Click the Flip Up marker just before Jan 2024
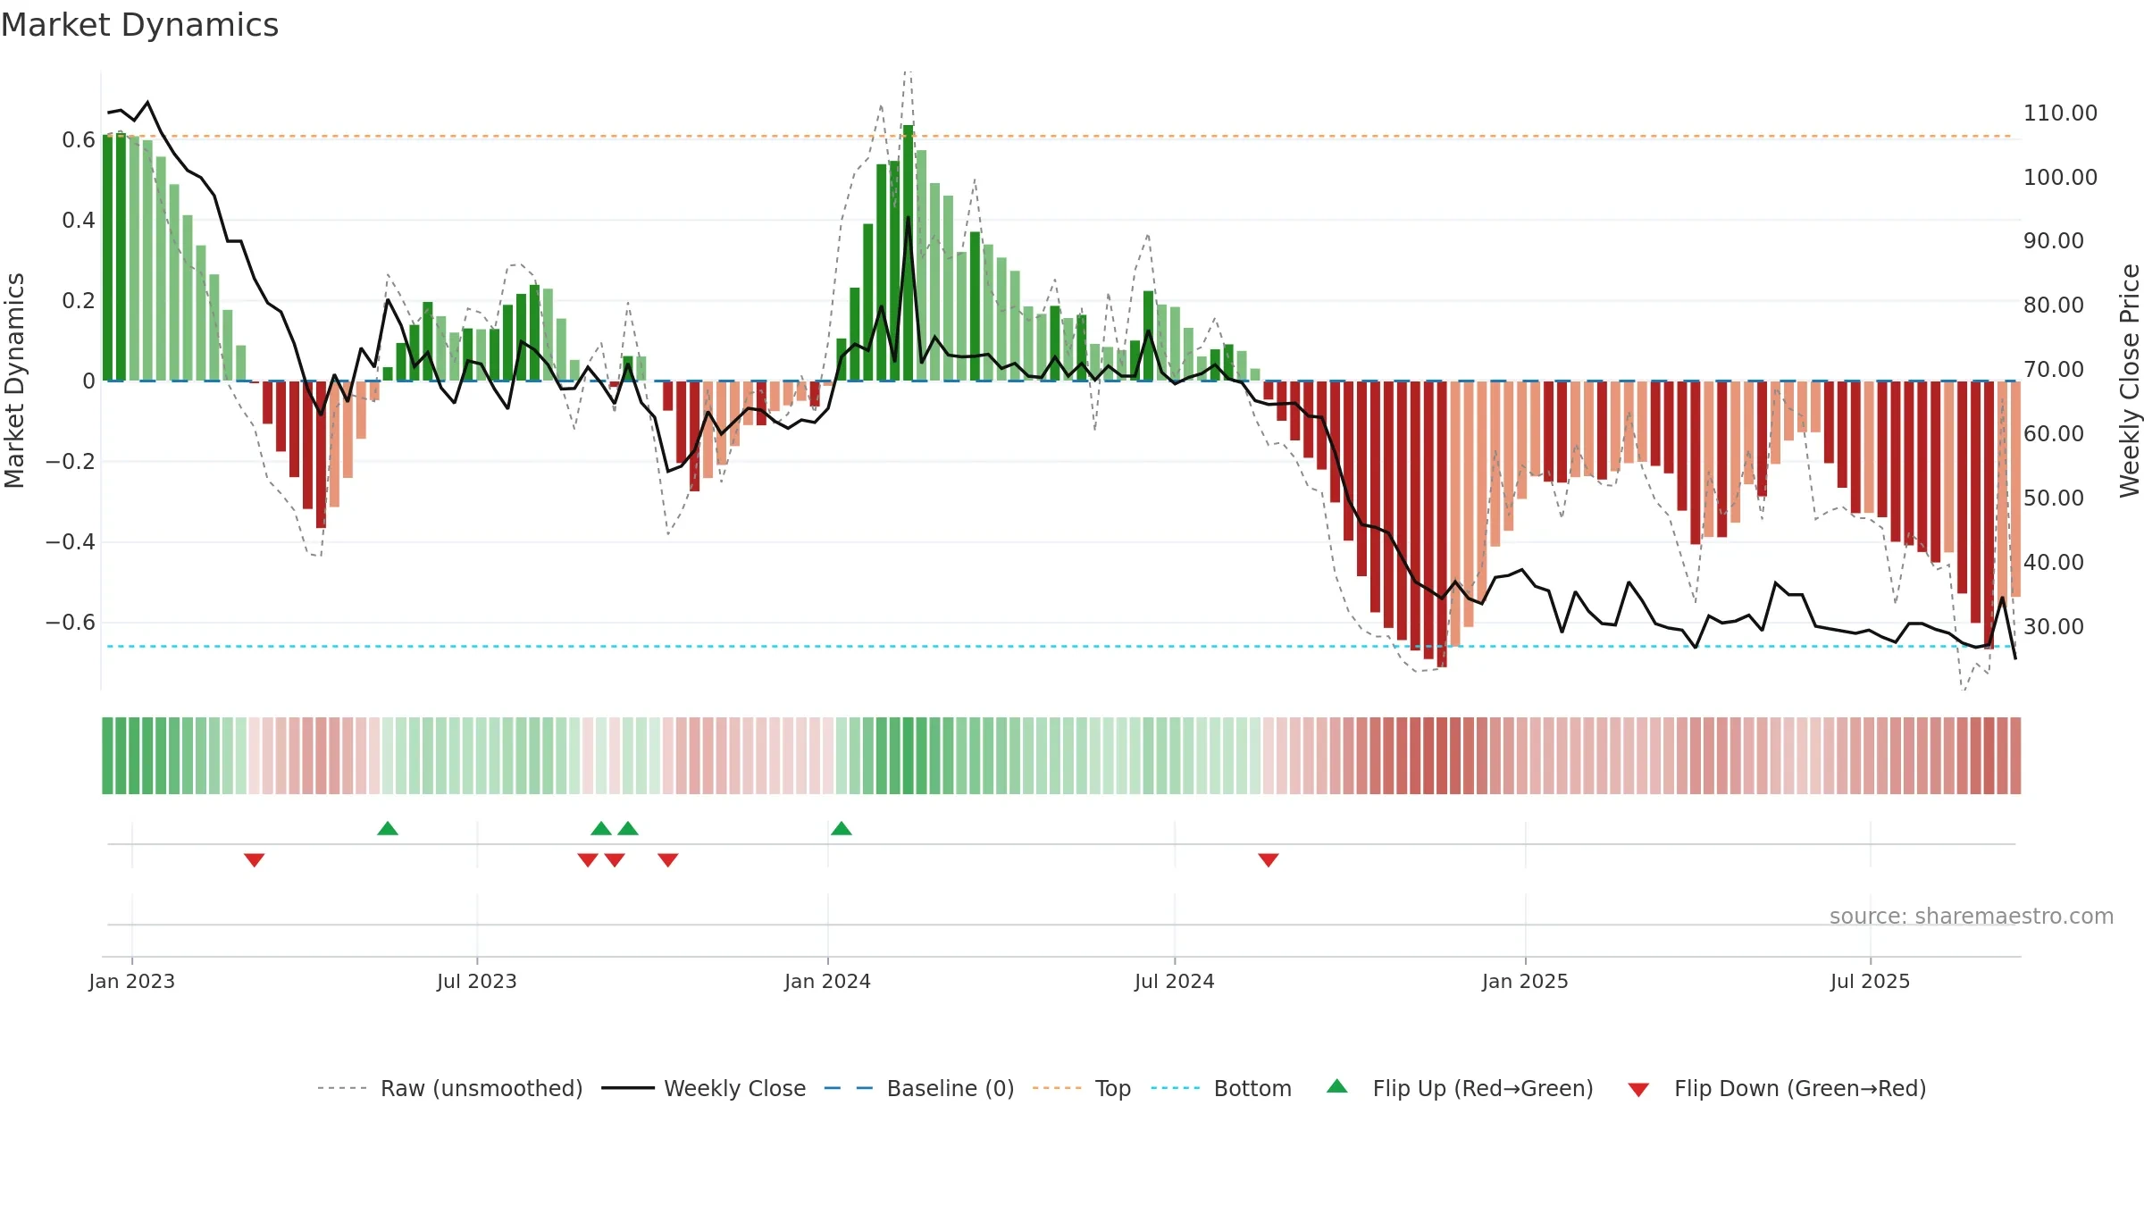Image resolution: width=2144 pixels, height=1206 pixels. point(842,828)
